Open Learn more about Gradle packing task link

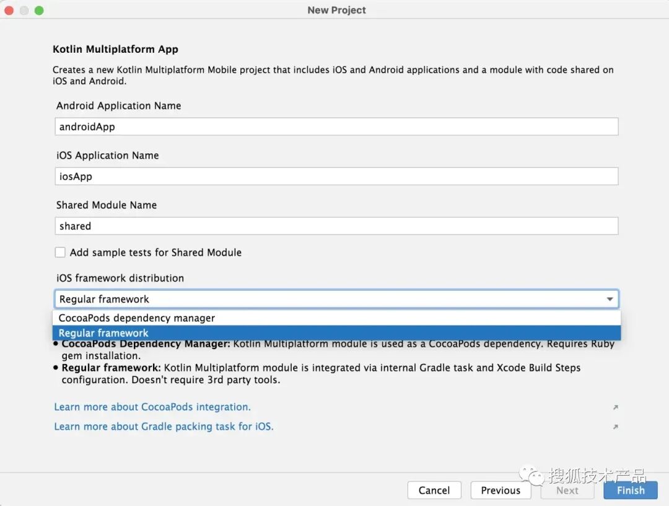(x=164, y=427)
